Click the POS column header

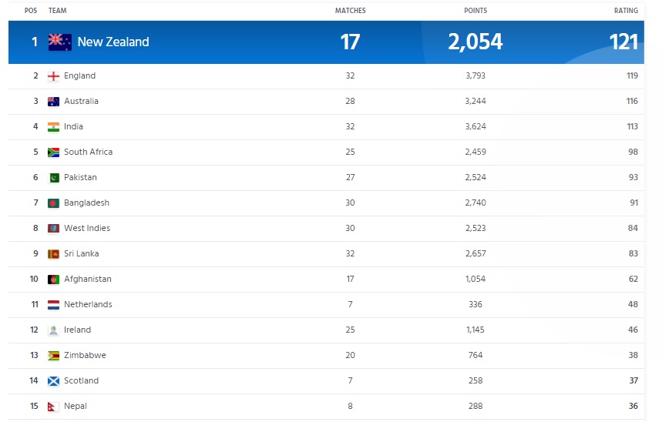click(31, 11)
